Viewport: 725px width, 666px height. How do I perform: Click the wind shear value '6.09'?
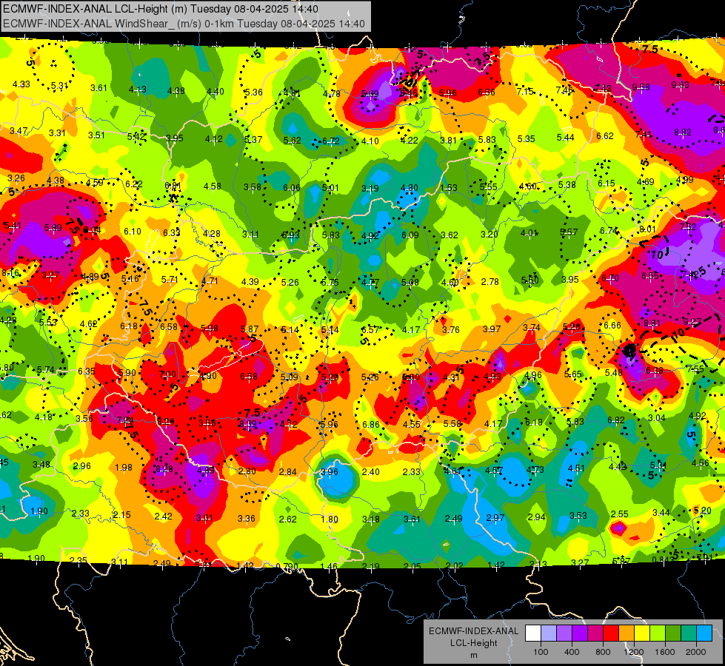[410, 235]
